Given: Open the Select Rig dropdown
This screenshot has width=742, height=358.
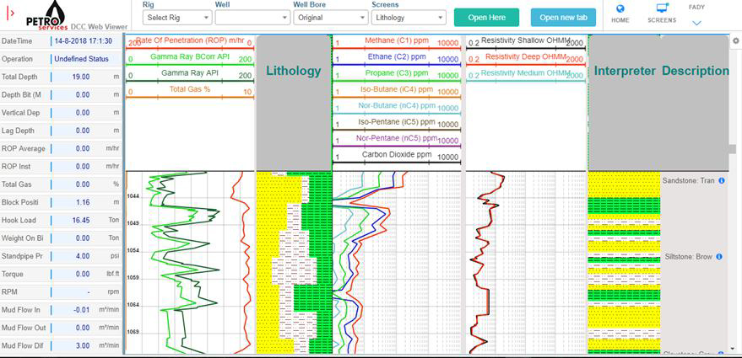Looking at the screenshot, I should (176, 18).
